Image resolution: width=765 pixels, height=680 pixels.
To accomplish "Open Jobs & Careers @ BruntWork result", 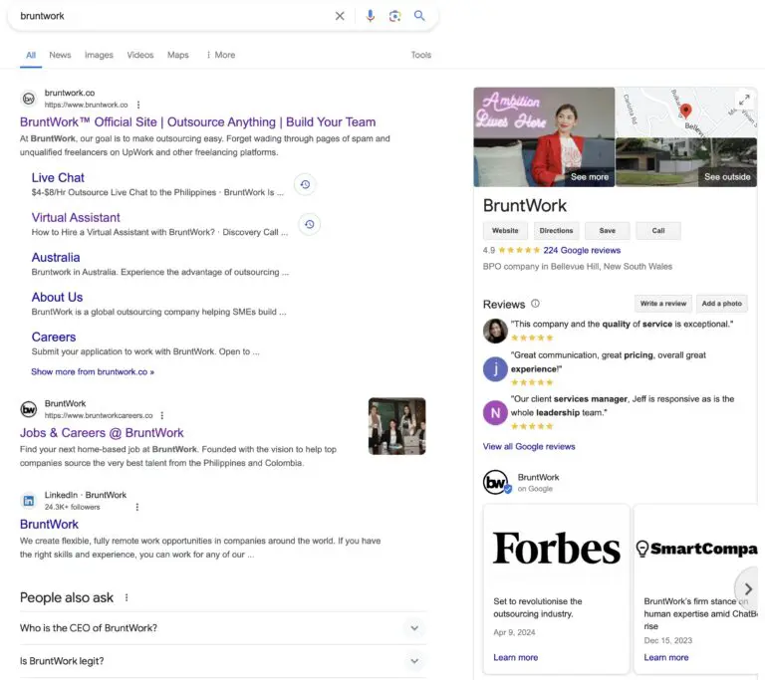I will coord(102,433).
